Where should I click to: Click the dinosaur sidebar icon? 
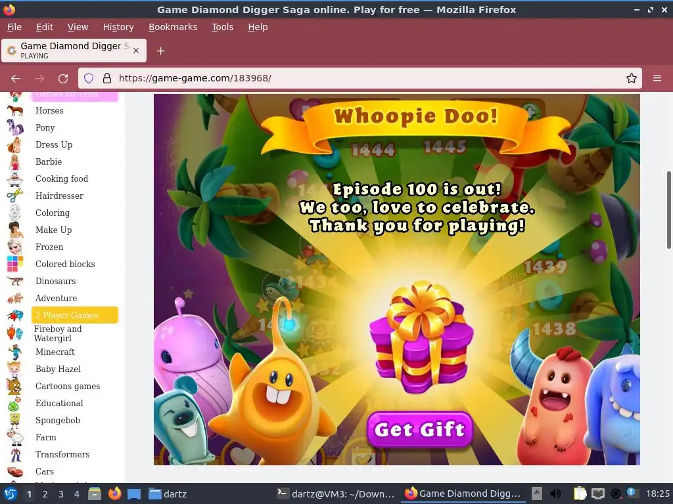tap(15, 281)
